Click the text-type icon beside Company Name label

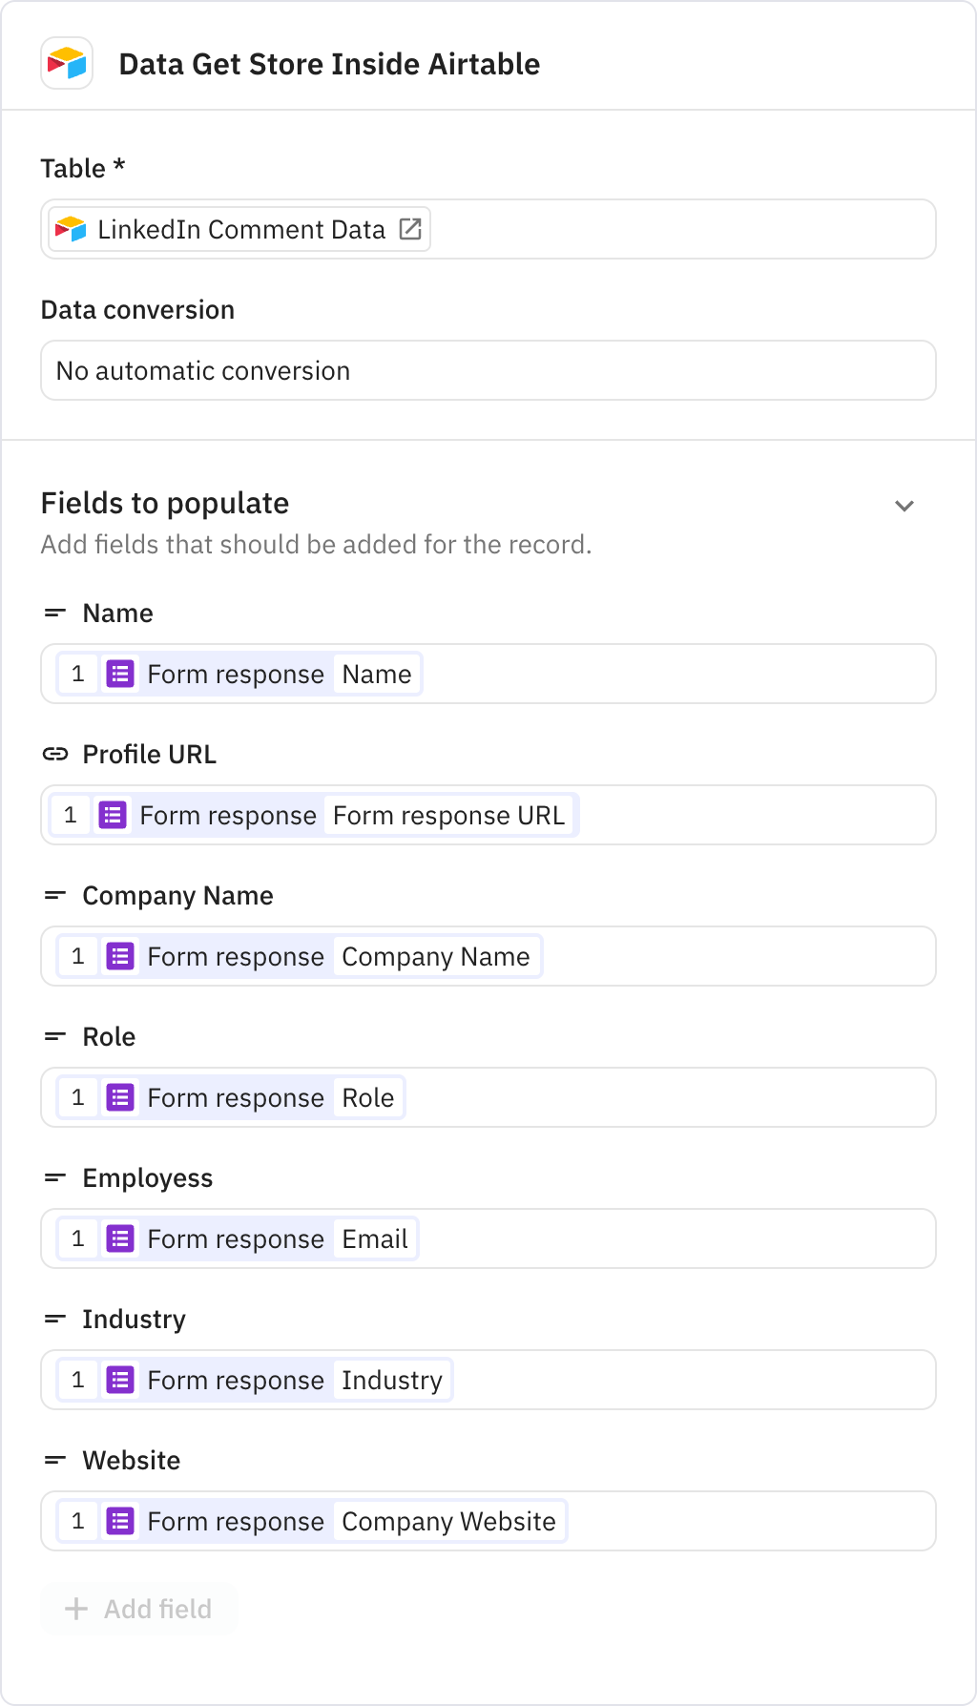(55, 895)
